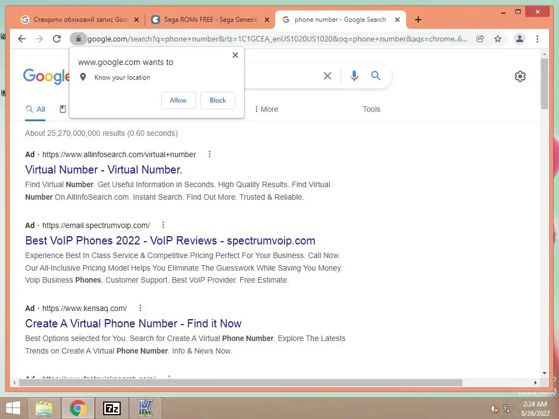
Task: Close the Створити обліковий запис tab
Action: (x=136, y=20)
